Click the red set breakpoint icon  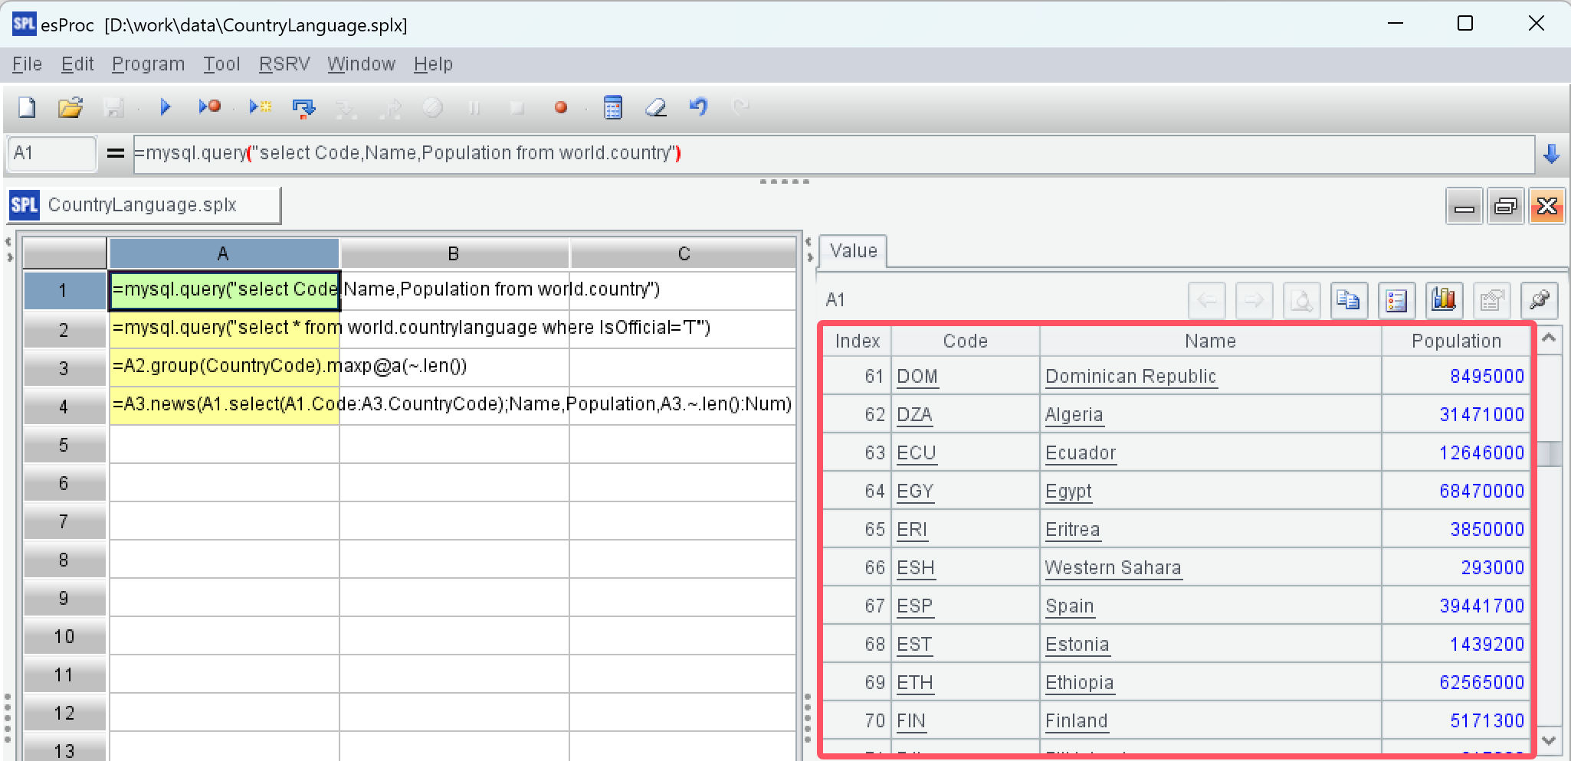point(561,108)
